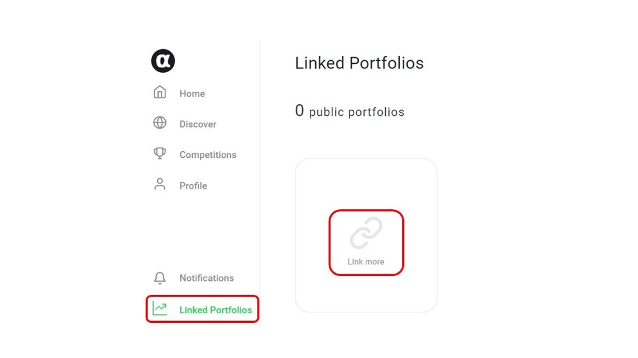
Task: Click the Home house icon
Action: 160,92
